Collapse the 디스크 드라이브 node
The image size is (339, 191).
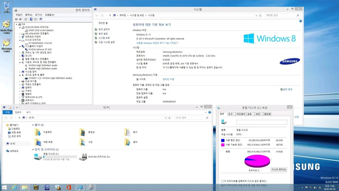pos(20,40)
